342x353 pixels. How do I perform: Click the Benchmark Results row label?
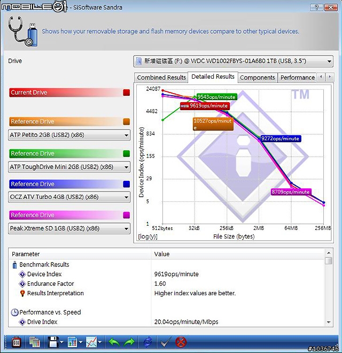click(44, 265)
